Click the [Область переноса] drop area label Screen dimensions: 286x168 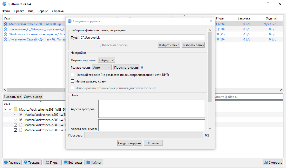coord(113,45)
